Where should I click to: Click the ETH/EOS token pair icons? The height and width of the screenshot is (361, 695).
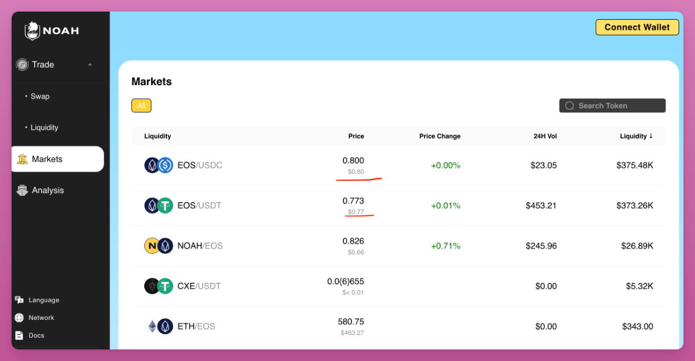159,326
